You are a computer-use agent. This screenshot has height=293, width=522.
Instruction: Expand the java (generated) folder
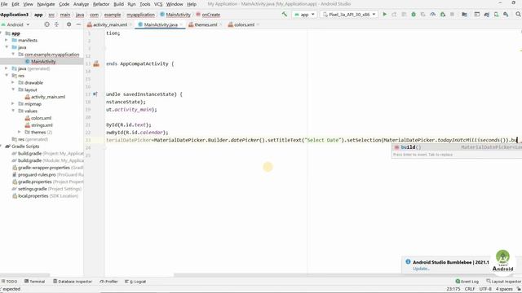pos(6,68)
